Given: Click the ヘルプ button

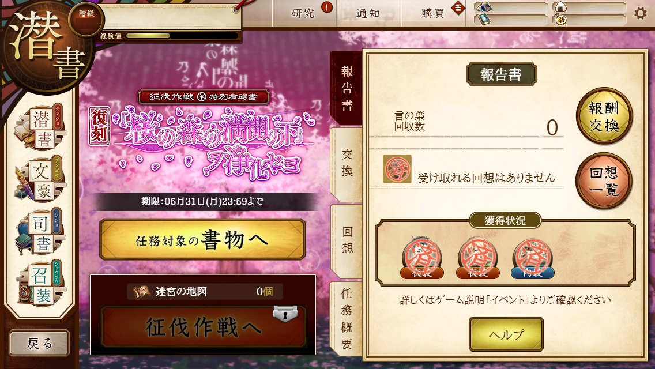Looking at the screenshot, I should (506, 334).
